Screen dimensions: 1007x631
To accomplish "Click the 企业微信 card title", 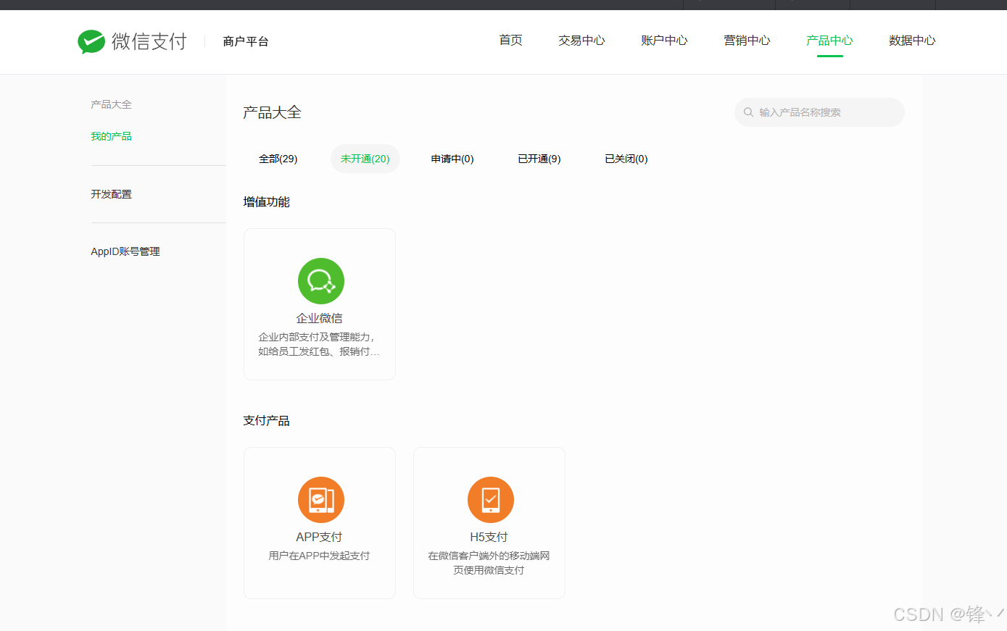I will pyautogui.click(x=320, y=318).
